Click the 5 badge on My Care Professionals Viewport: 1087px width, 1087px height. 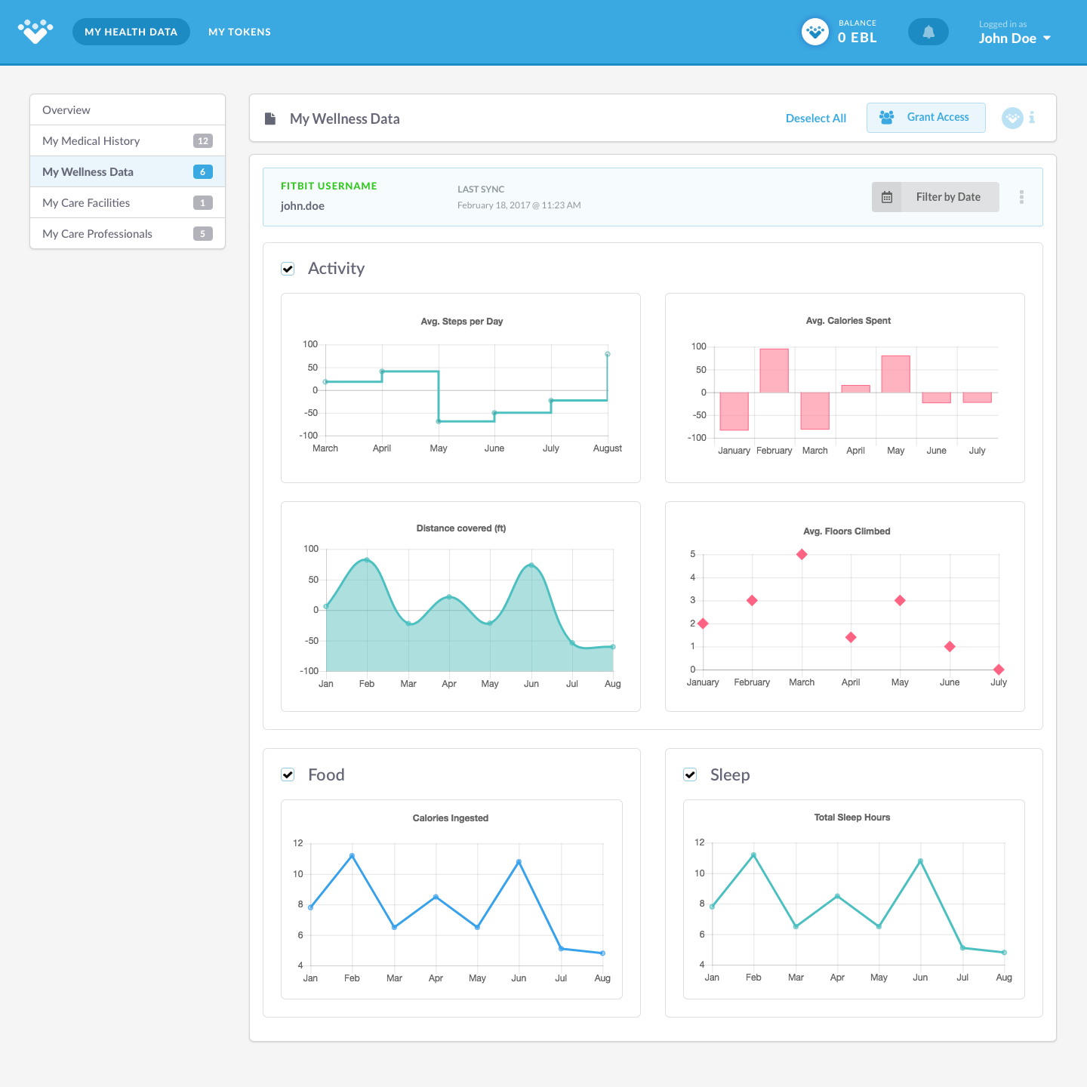(203, 234)
